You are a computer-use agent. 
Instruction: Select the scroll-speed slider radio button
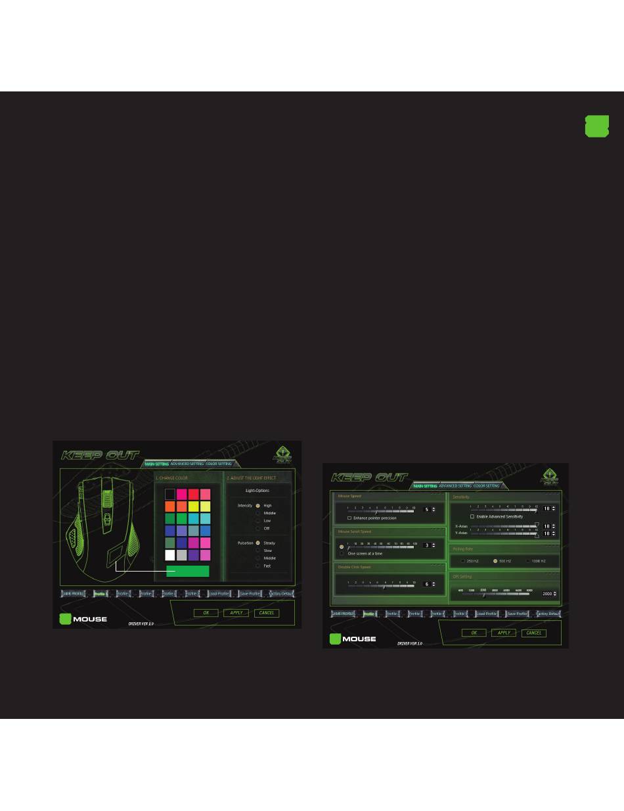tap(342, 546)
